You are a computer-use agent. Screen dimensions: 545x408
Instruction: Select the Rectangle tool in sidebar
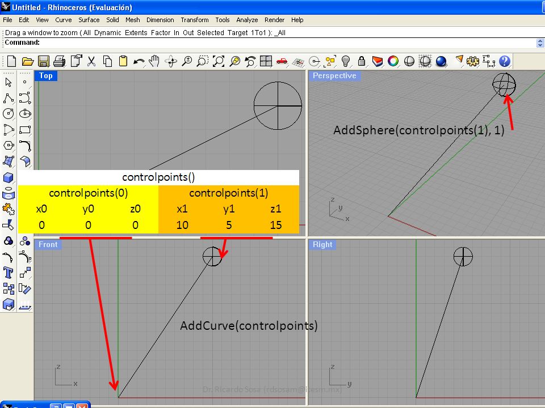click(25, 130)
